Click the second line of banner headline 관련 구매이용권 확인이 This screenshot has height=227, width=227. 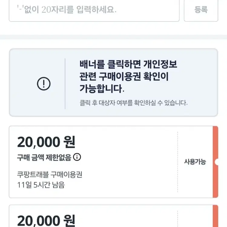coord(124,77)
